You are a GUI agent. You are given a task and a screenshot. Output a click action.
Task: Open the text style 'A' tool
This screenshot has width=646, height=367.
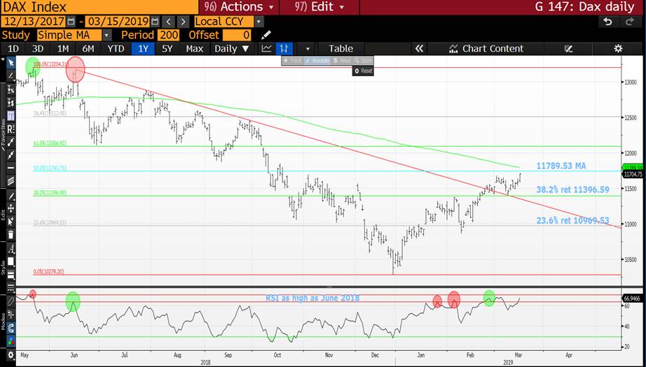coord(11,249)
